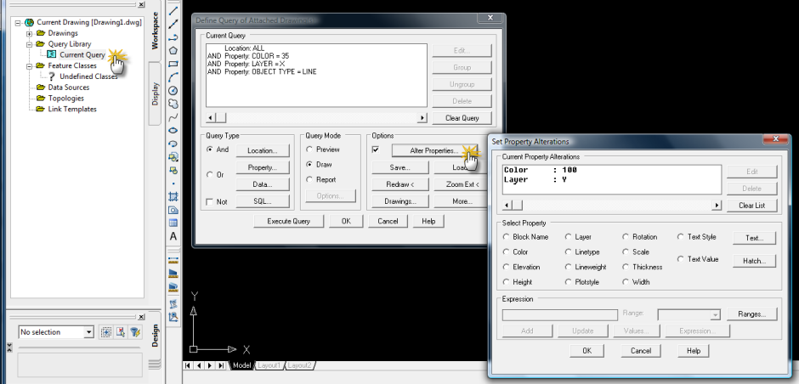The width and height of the screenshot is (799, 384).
Task: Click right arrow of Current Query scrollbar
Action: (x=422, y=117)
